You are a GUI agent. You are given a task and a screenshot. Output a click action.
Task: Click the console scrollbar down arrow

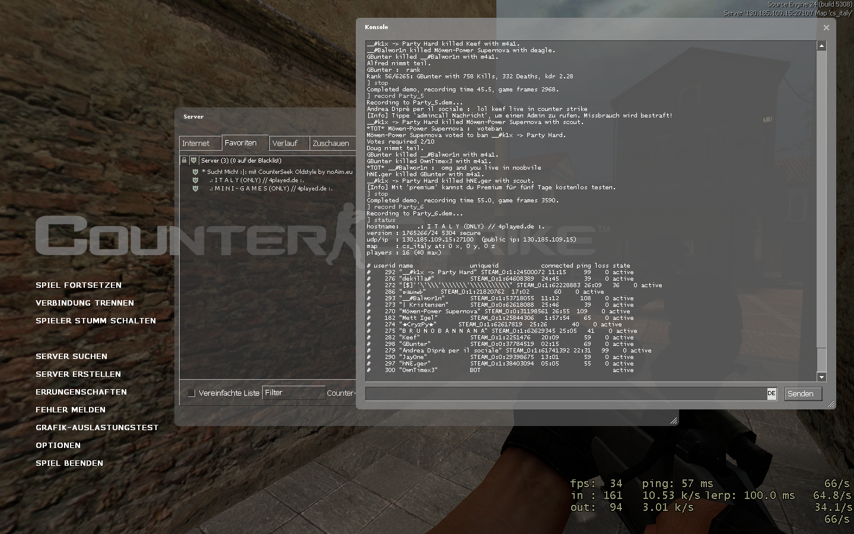coord(821,377)
